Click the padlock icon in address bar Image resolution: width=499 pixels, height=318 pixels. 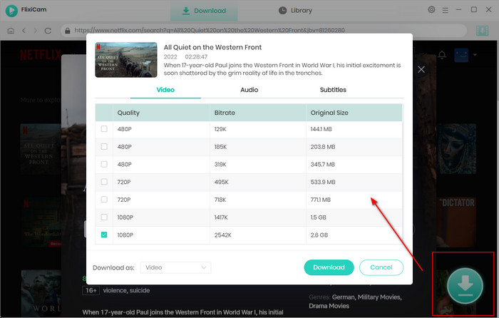tap(68, 31)
